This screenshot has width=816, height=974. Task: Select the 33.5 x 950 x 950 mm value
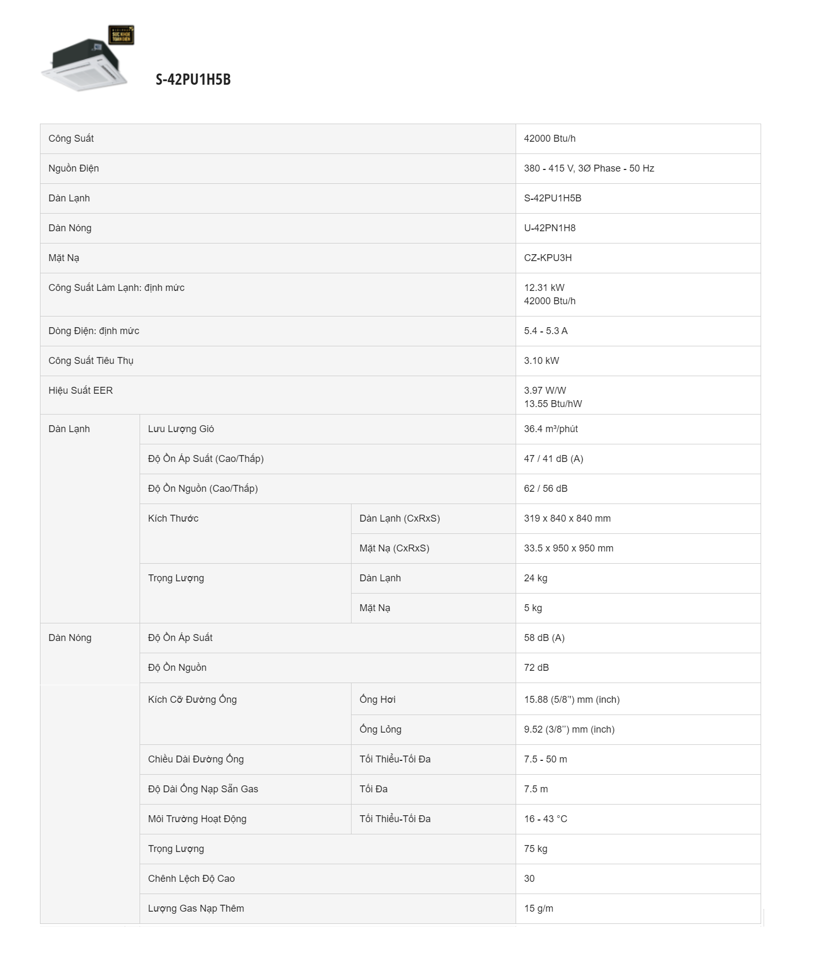568,548
